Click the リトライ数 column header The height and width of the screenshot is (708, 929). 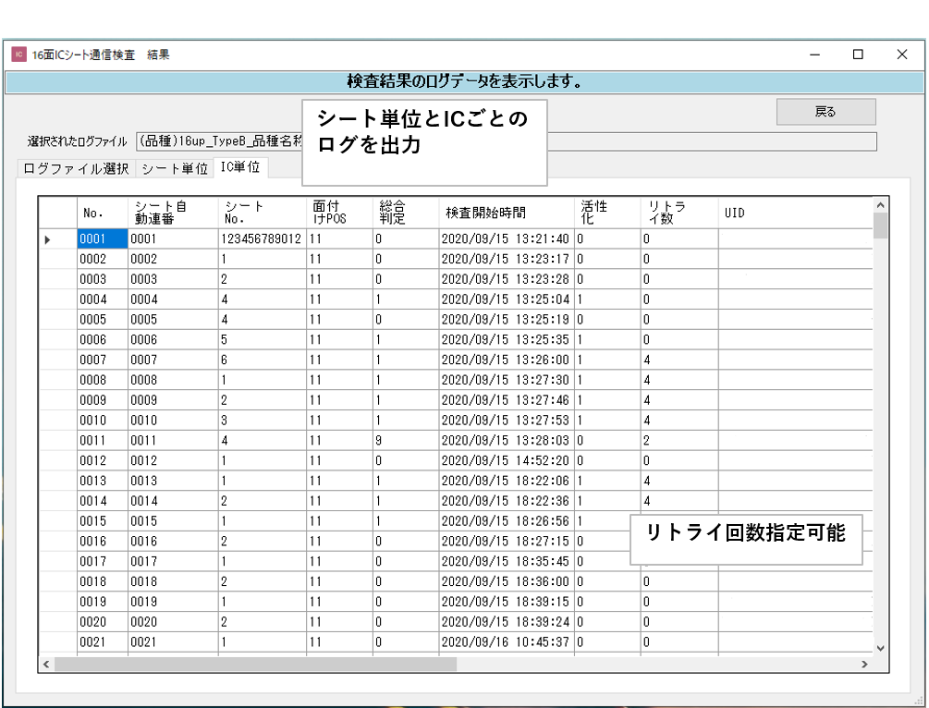tap(679, 213)
